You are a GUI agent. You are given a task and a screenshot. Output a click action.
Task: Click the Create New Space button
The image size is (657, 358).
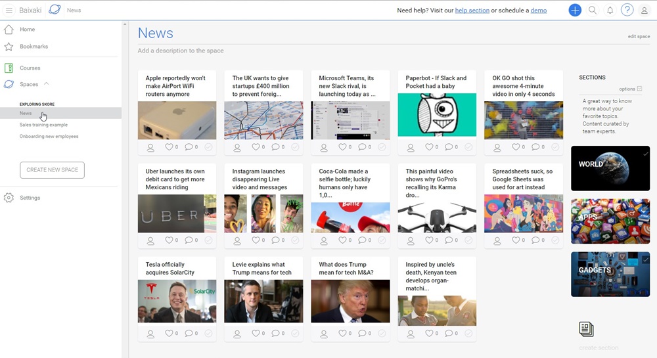52,170
